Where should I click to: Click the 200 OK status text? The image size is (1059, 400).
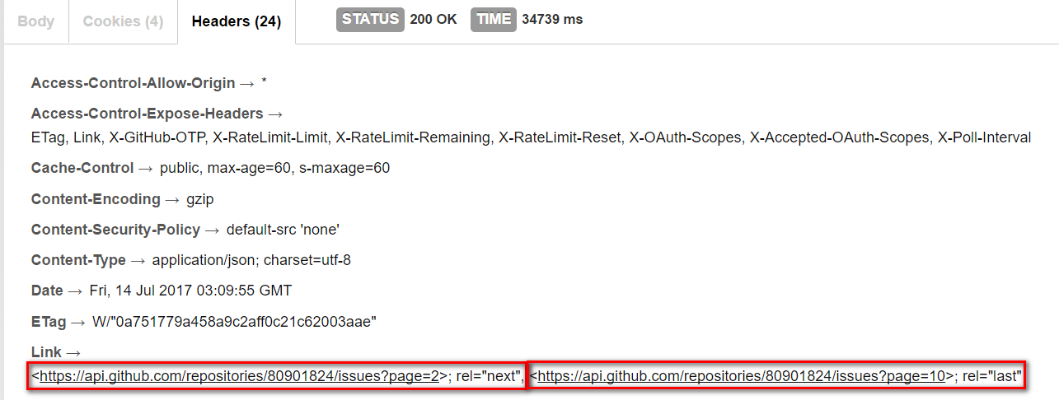coord(433,19)
